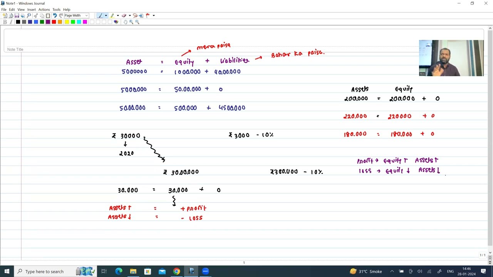
Task: Click the Copy toolbar icon
Action: point(42,15)
